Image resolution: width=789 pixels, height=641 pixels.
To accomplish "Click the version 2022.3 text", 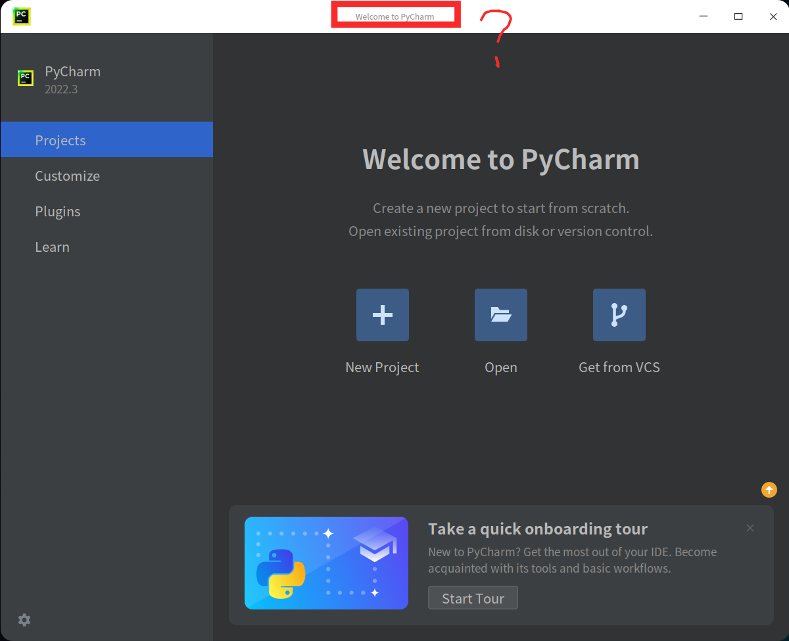I will pyautogui.click(x=61, y=89).
